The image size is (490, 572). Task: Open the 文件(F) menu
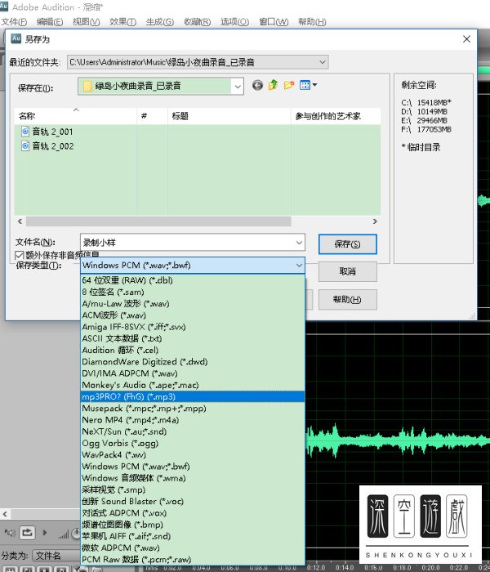(x=14, y=22)
